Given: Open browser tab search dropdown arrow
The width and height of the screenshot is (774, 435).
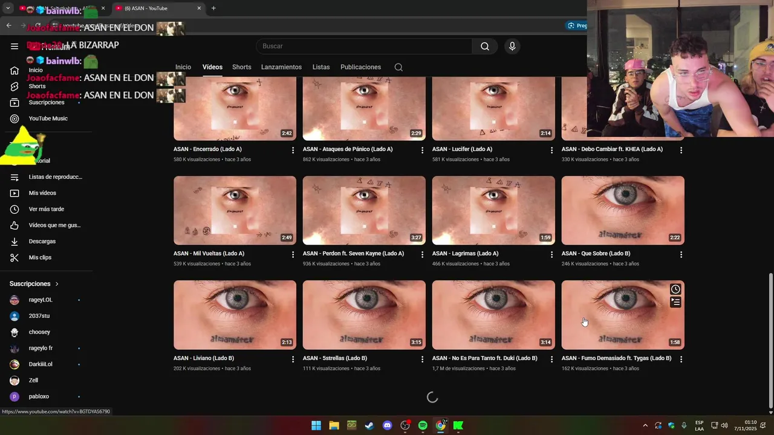Looking at the screenshot, I should 8,8.
